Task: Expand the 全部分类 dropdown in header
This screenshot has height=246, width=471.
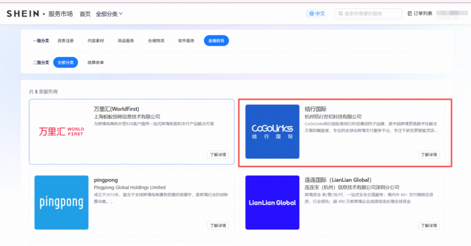Action: 109,14
